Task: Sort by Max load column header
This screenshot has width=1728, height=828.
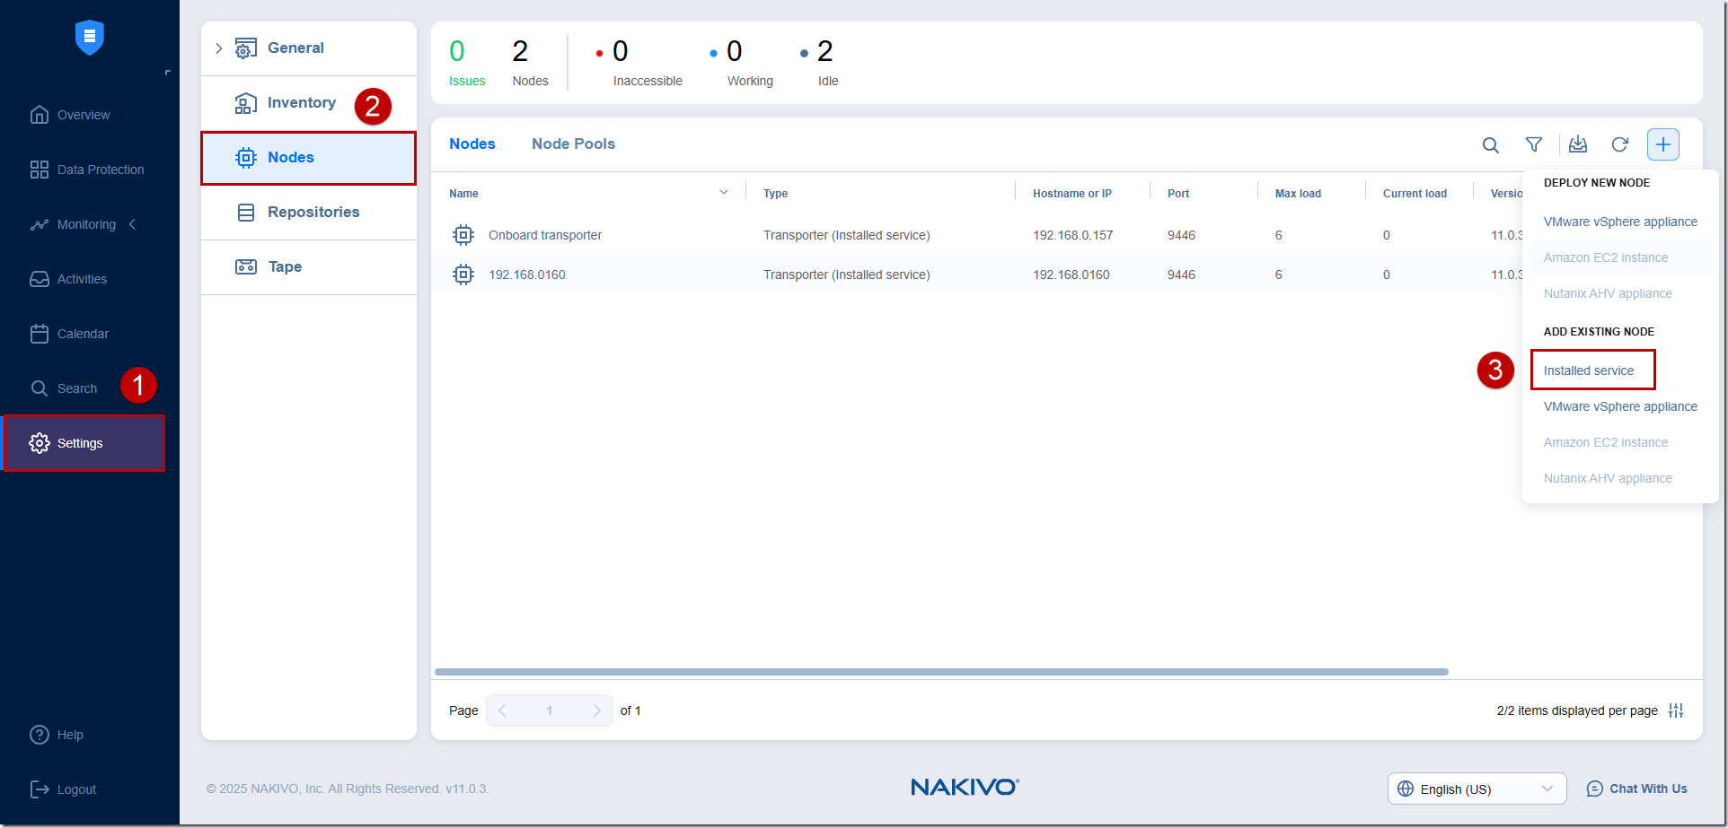Action: point(1298,194)
